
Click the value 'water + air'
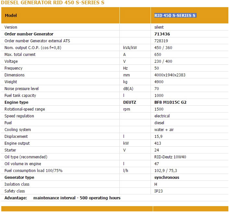coord(164,130)
